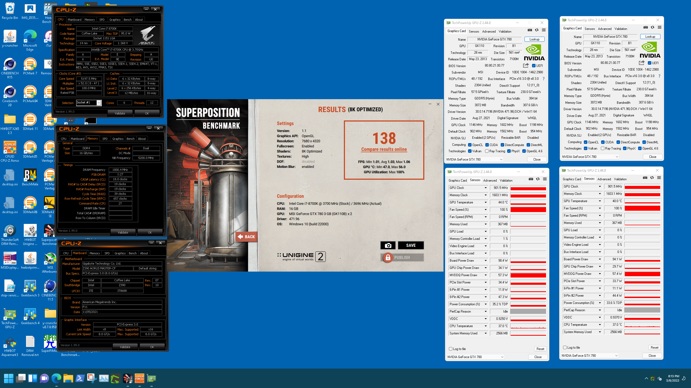This screenshot has height=388, width=691.
Task: Click Reset button in Sensors window showing 40.0 °C
Action: [654, 347]
